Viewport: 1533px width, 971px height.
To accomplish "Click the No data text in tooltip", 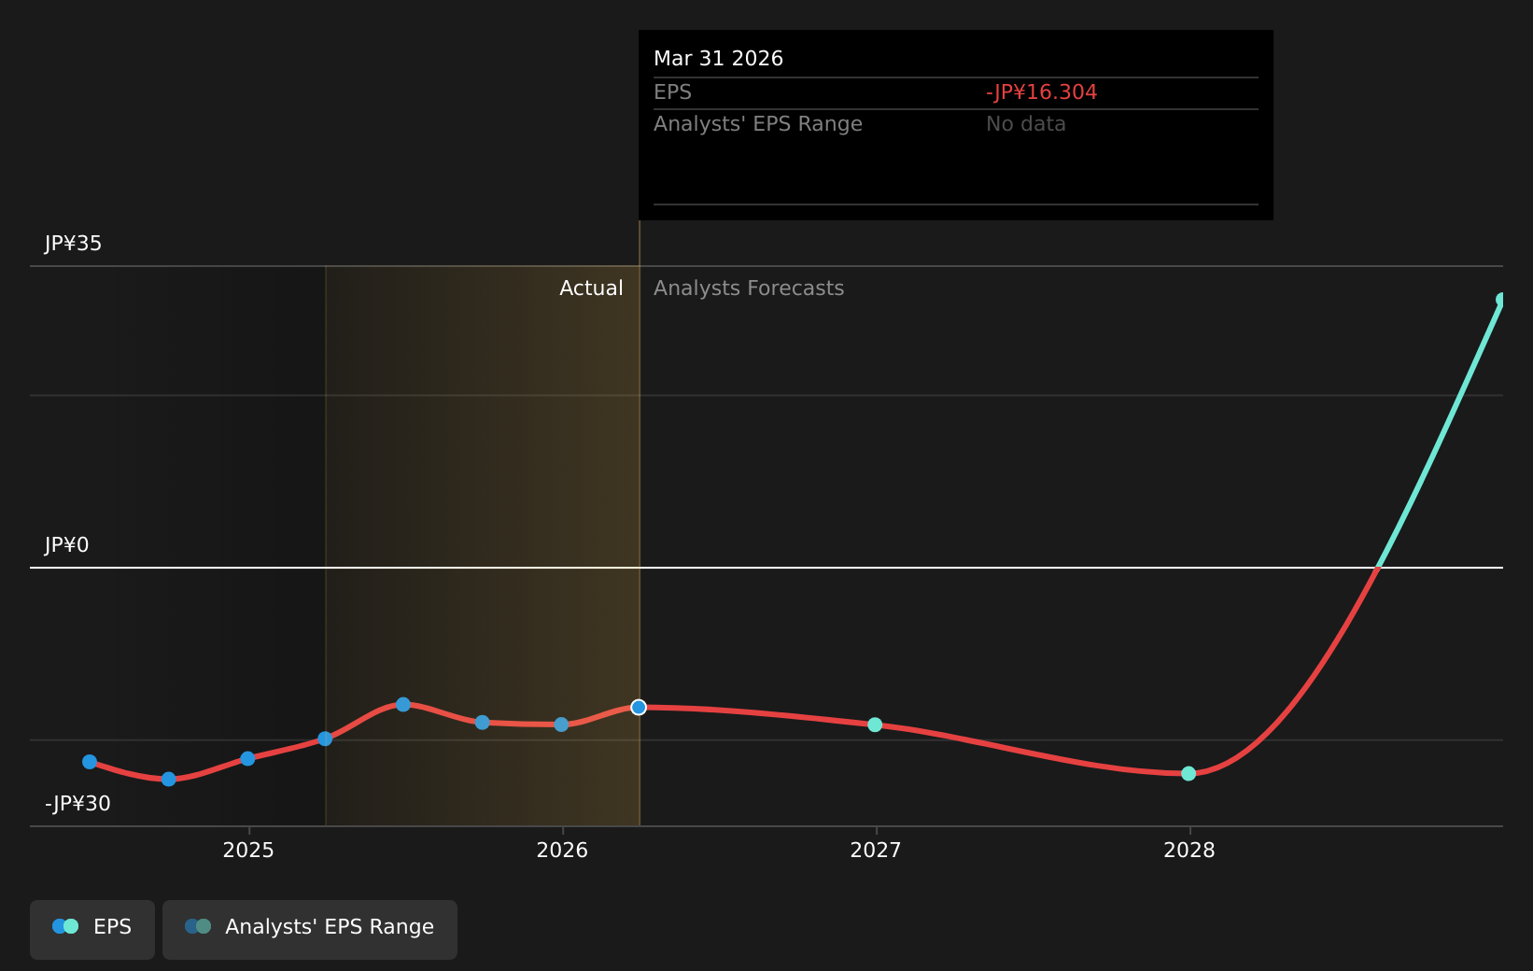I will tap(1026, 124).
